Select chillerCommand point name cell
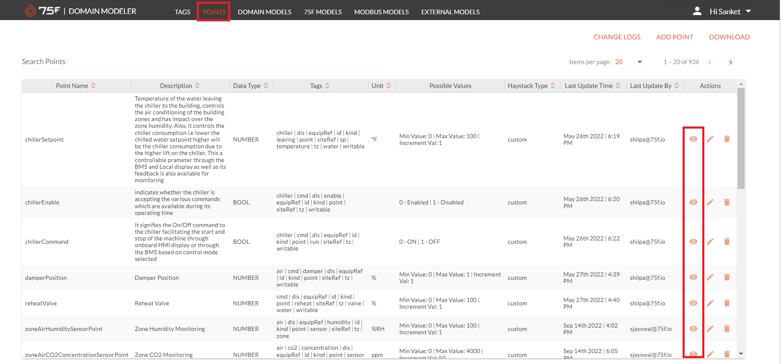 coord(46,242)
